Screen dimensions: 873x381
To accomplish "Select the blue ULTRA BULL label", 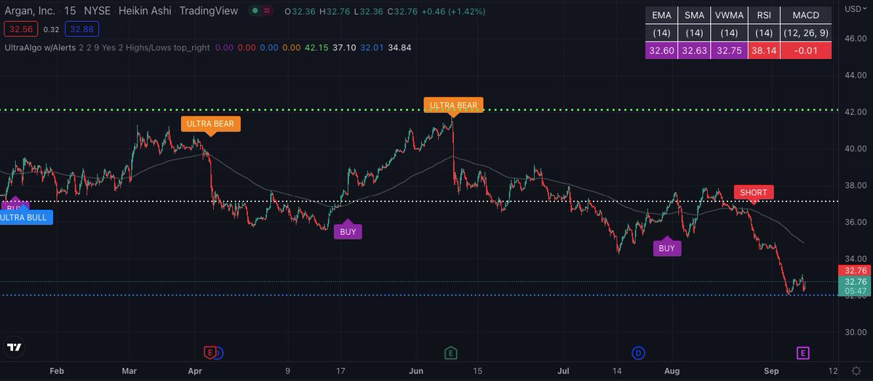I will coord(25,217).
